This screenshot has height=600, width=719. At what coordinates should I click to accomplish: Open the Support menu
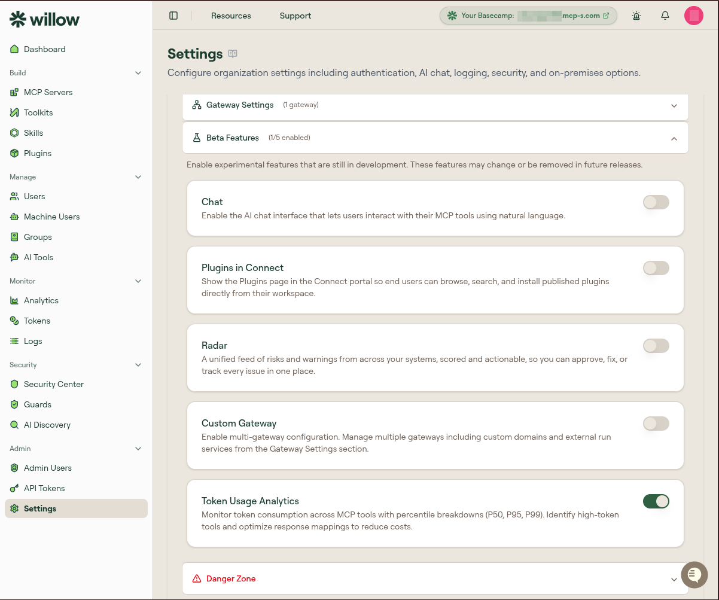pyautogui.click(x=295, y=16)
